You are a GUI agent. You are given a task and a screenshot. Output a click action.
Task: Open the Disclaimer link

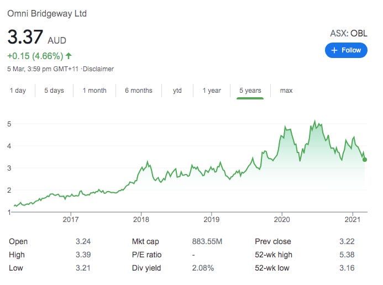coord(98,69)
